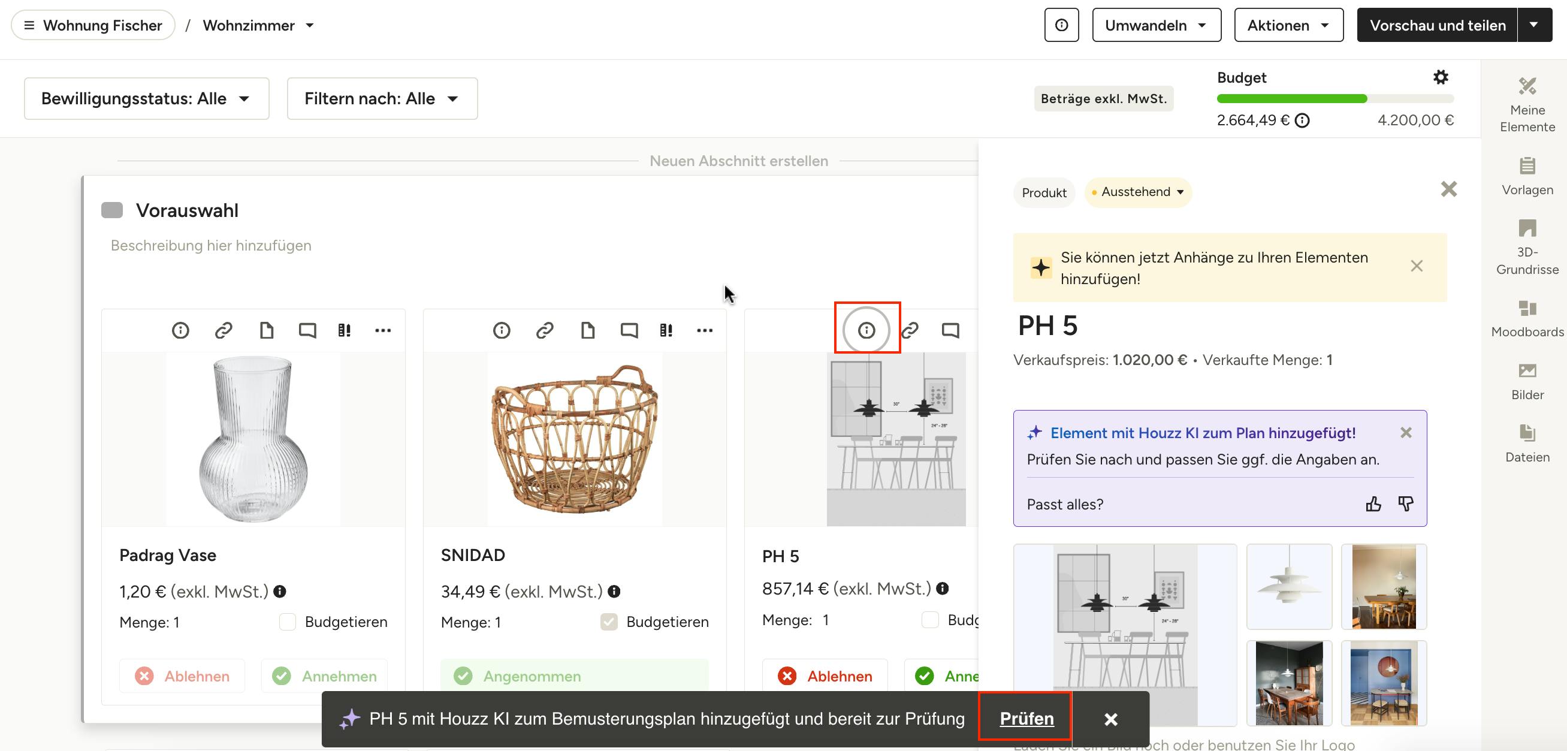Open Filtern nach dropdown
Screen dimensions: 1567x751
click(382, 98)
